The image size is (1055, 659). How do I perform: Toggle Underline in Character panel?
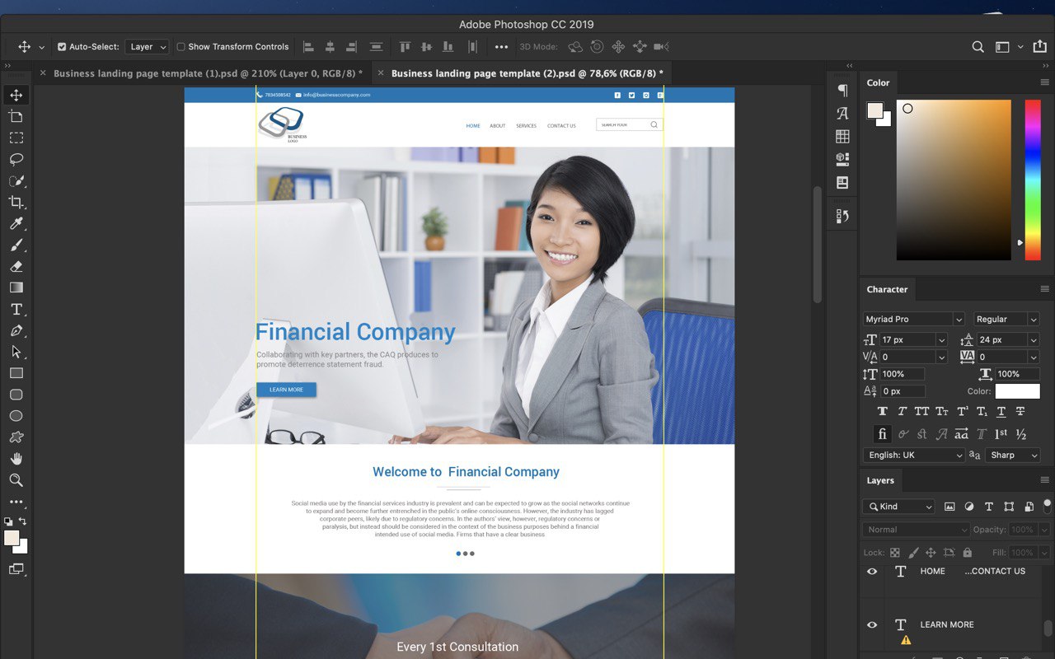click(x=1001, y=411)
